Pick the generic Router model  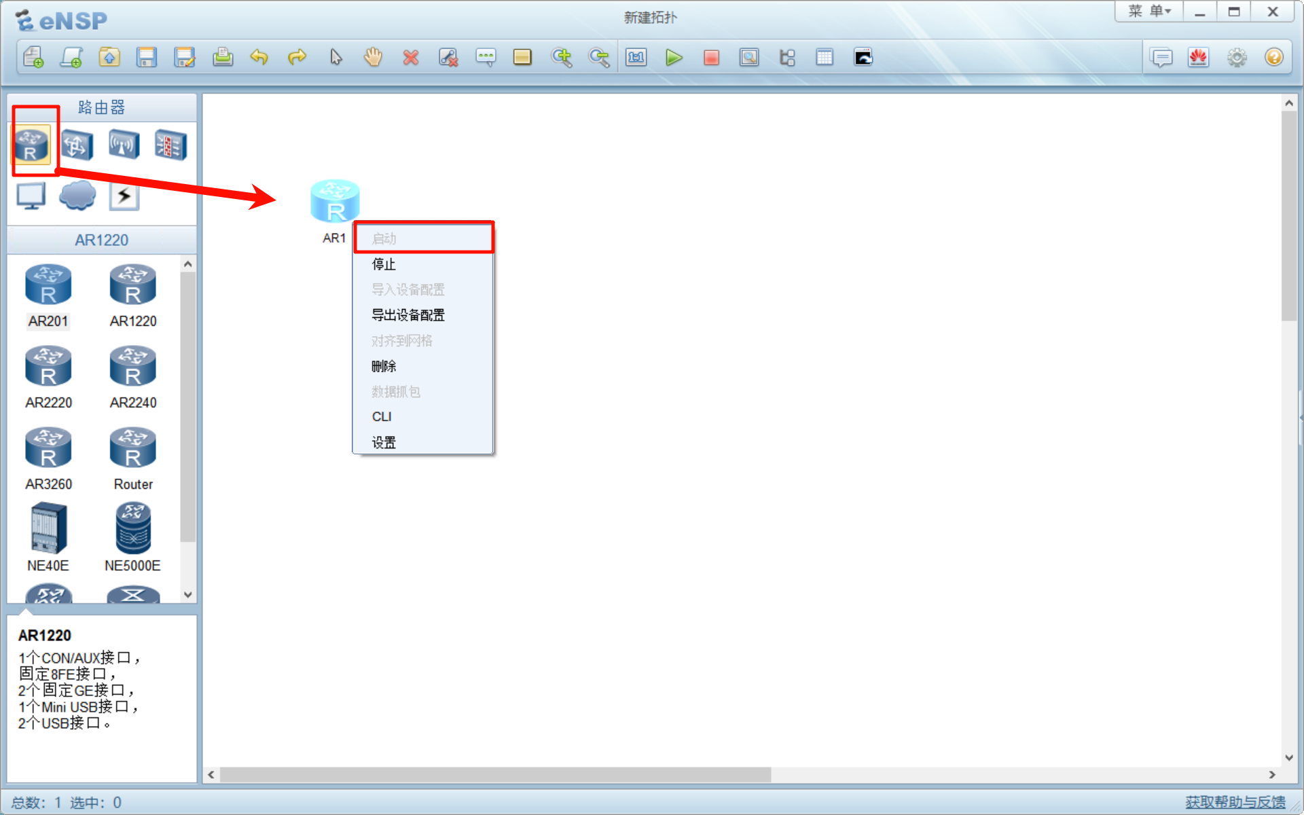coord(133,459)
